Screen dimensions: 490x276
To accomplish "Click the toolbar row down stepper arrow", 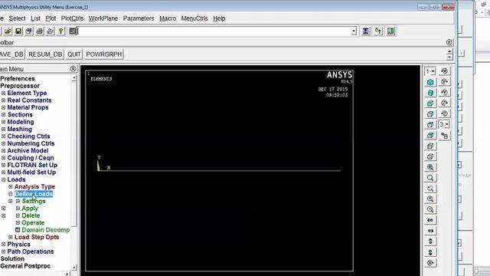I will 449,58.
